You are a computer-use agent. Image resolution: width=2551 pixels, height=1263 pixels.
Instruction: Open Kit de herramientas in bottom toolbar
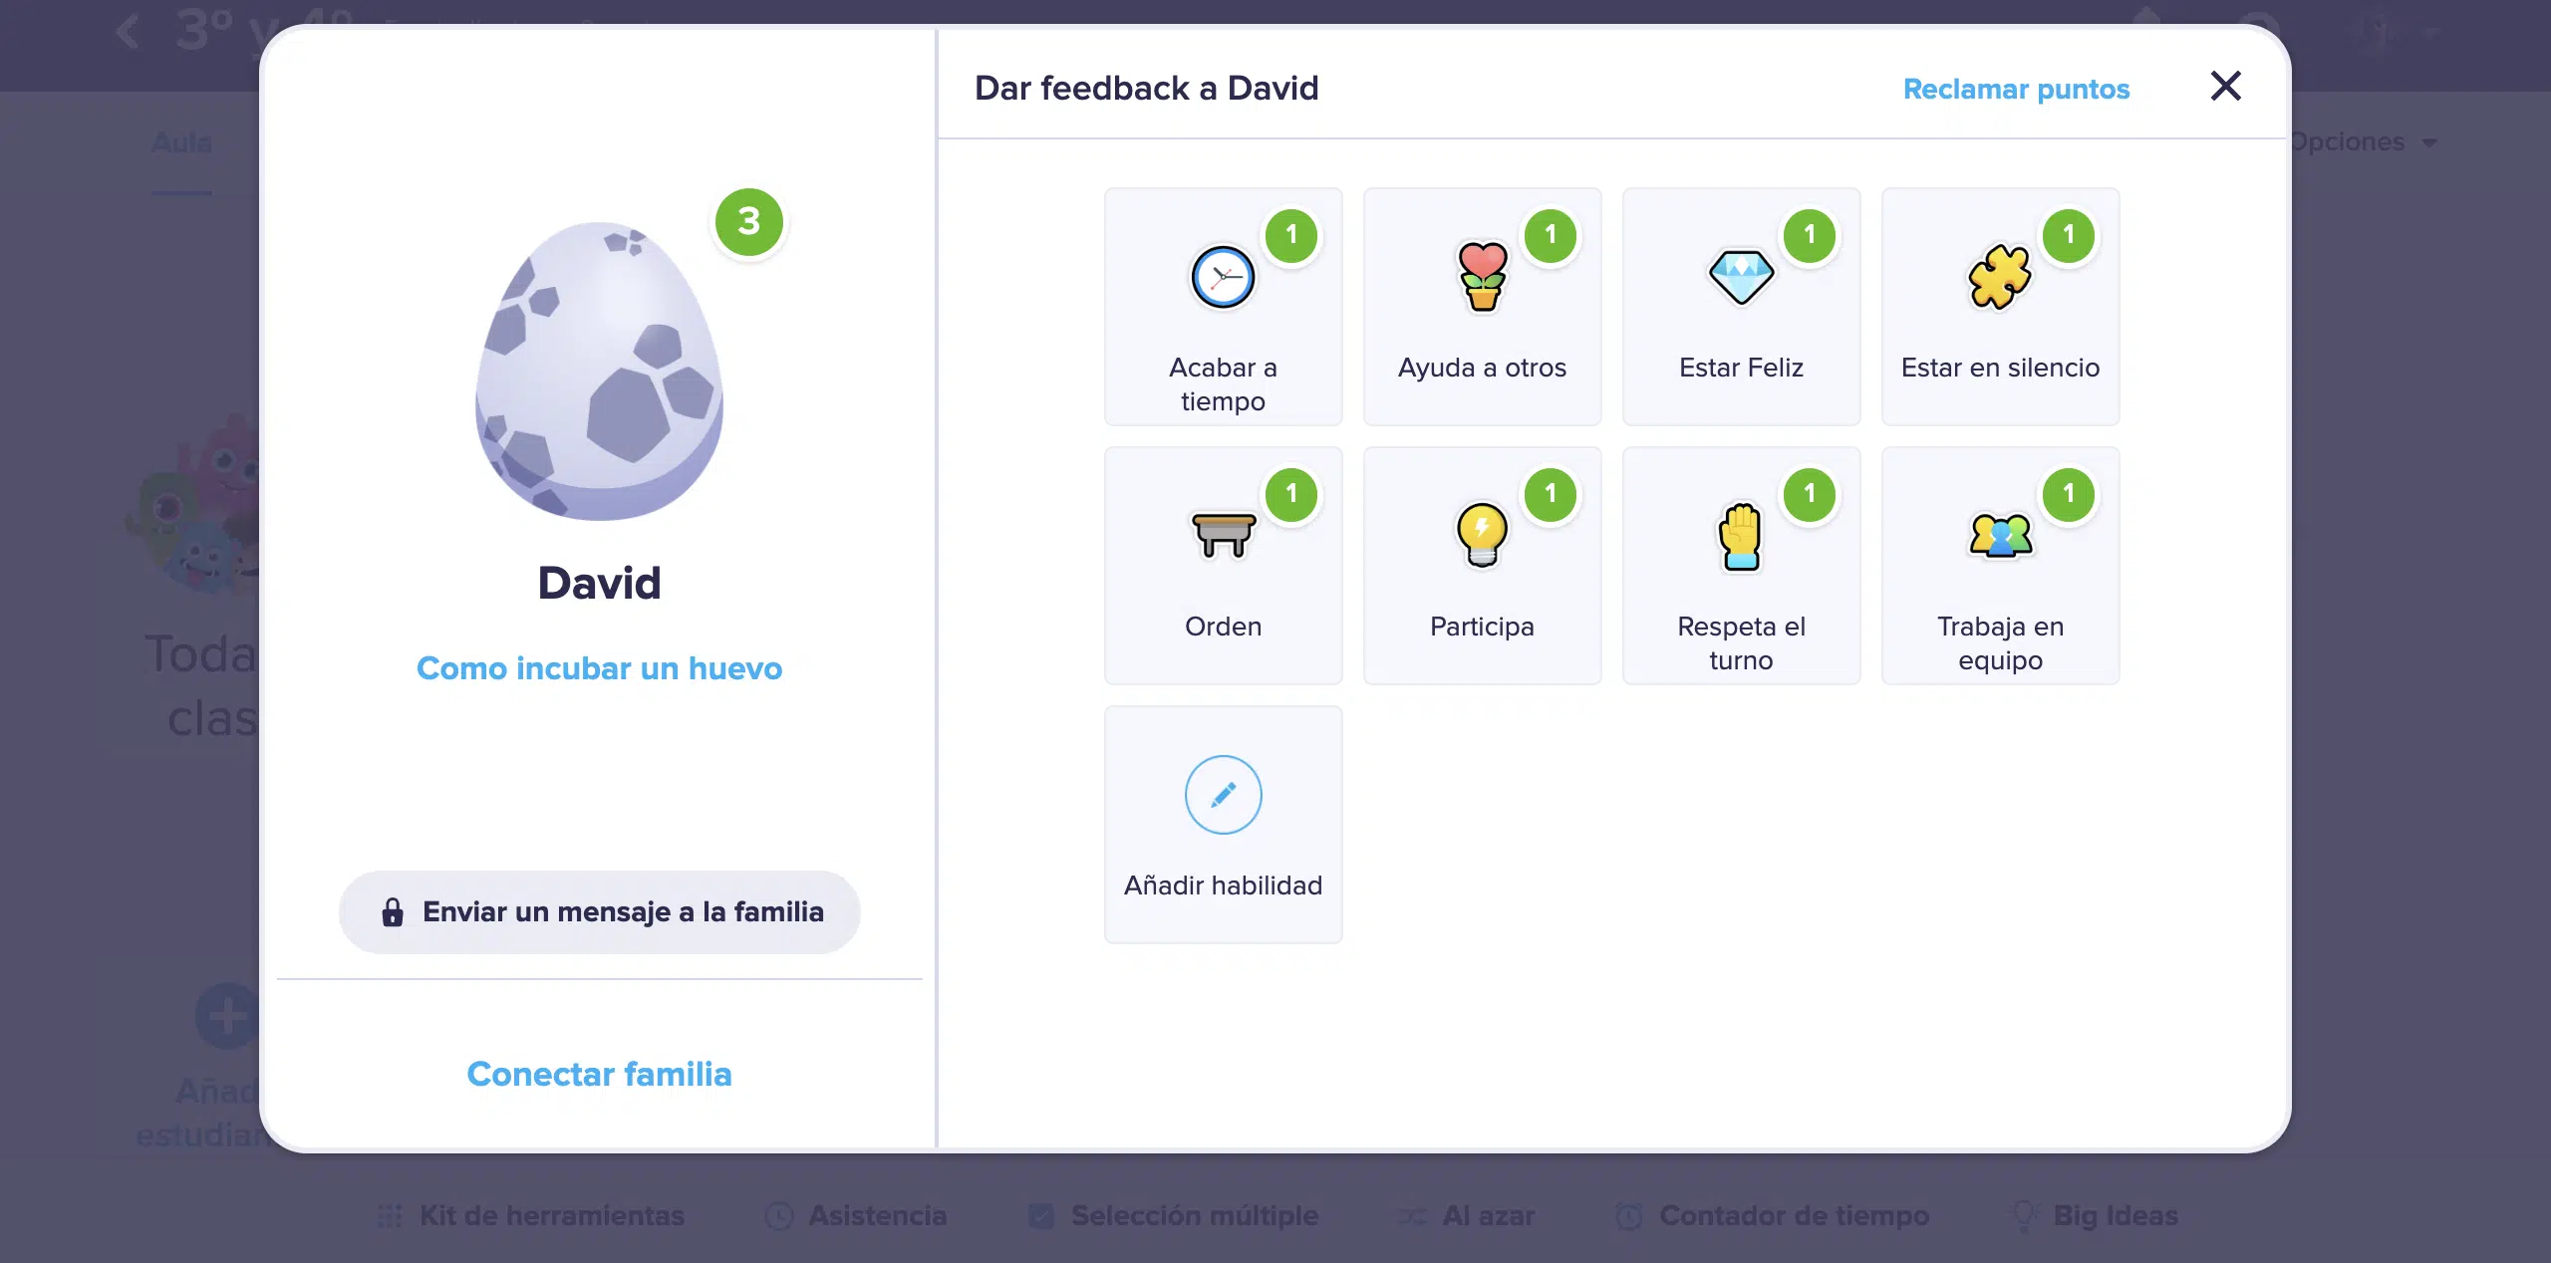(531, 1215)
